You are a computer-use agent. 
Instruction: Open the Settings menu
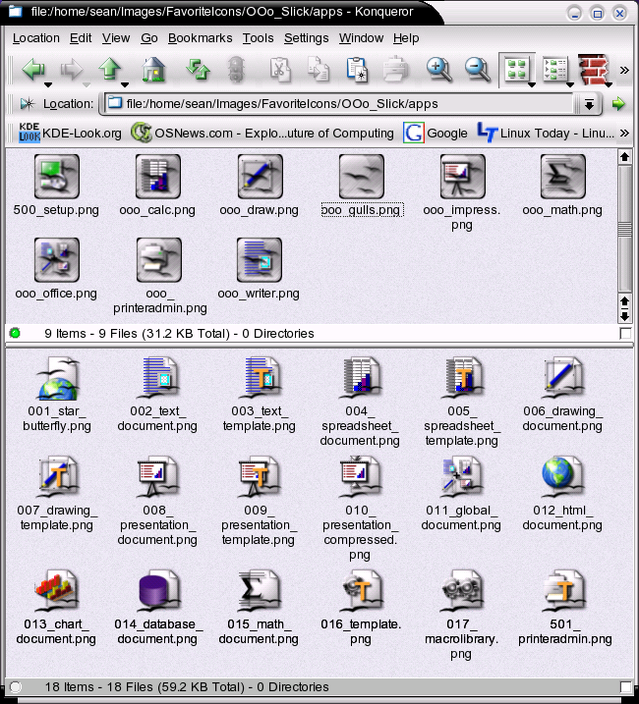[307, 38]
